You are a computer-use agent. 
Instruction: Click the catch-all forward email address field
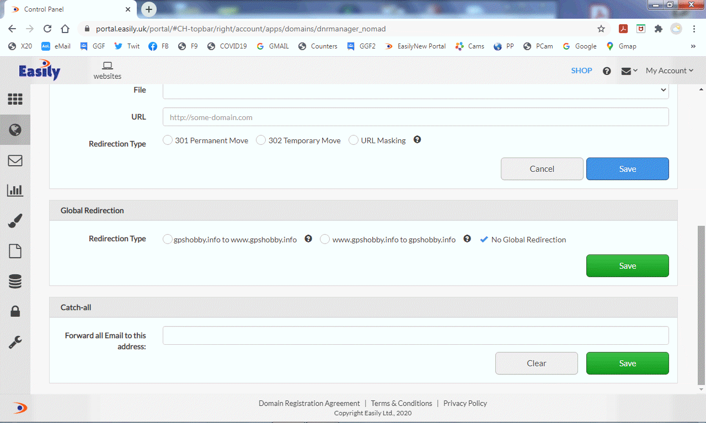(415, 335)
